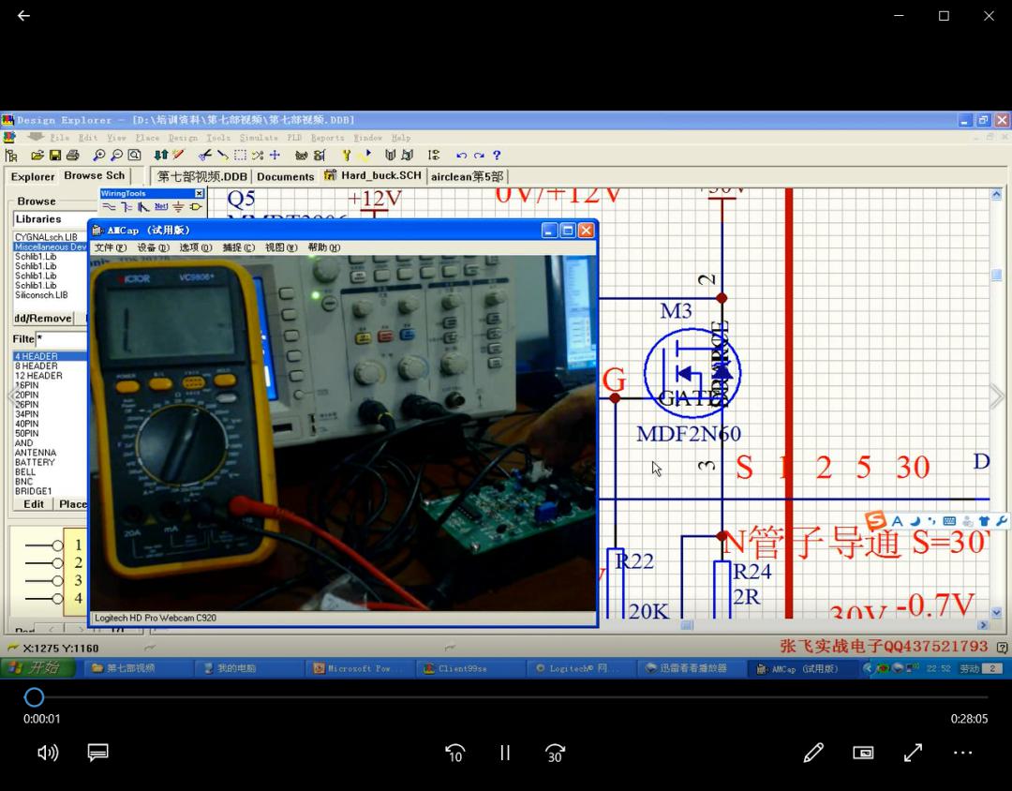This screenshot has height=791, width=1012.
Task: Open the Documents tab
Action: coord(285,176)
